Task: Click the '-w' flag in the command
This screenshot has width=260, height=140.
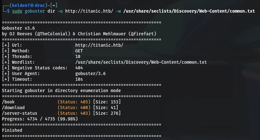Action: 118,11
